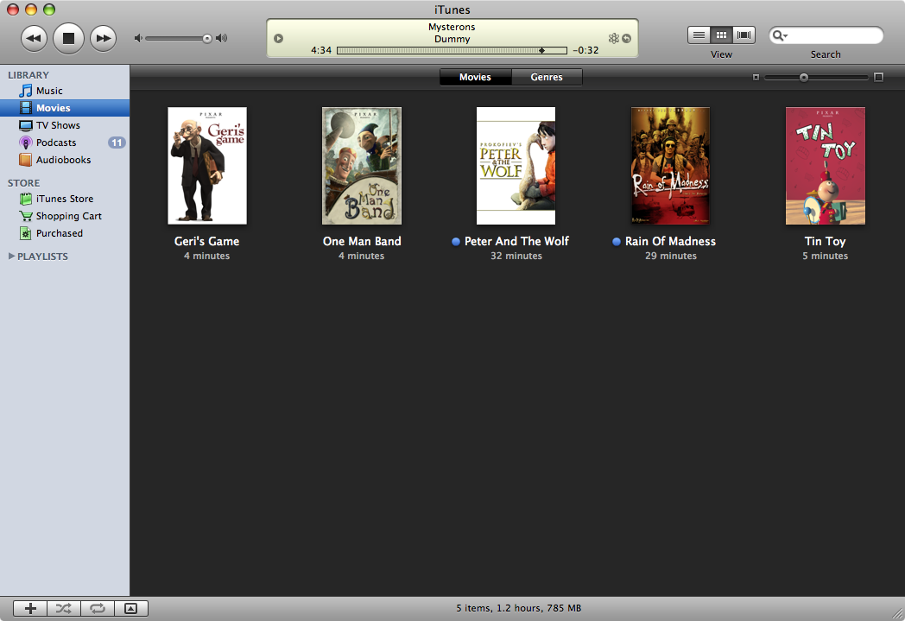Adjust the artwork size slider
The width and height of the screenshot is (905, 621).
803,78
